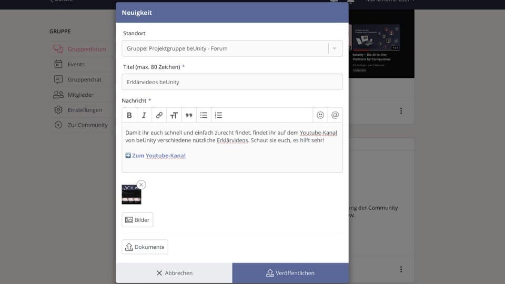This screenshot has width=505, height=284.
Task: Create a numbered list
Action: (218, 115)
